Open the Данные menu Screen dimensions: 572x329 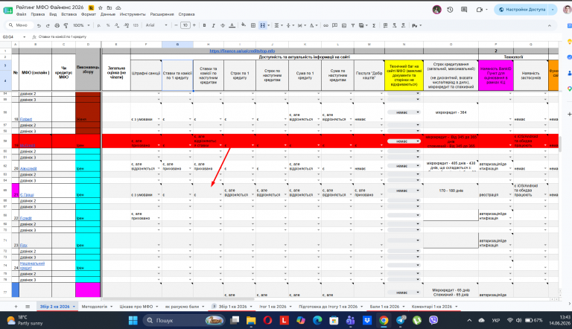pos(108,14)
